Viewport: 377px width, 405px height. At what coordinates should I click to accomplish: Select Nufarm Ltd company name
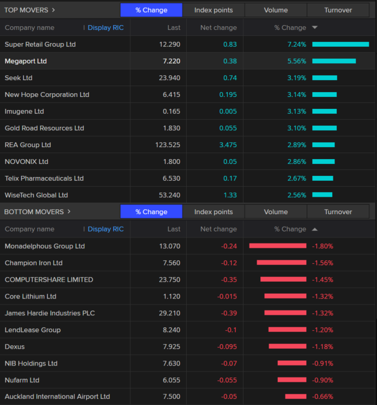point(22,380)
